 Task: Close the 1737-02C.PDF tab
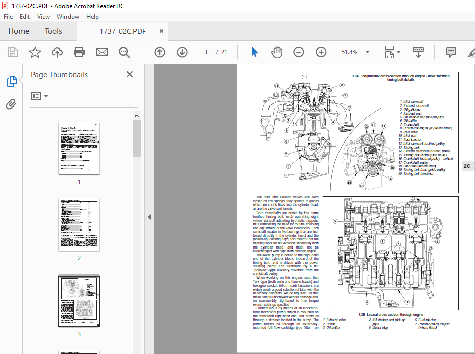[161, 31]
